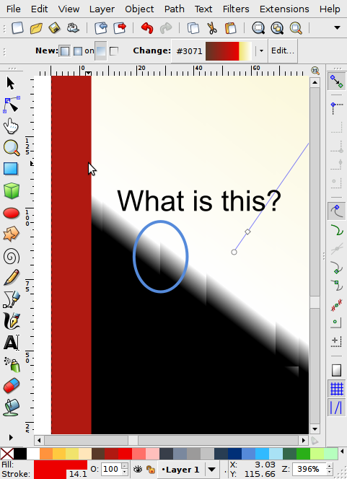
Task: Click the Undo red arrow icon
Action: point(147,28)
